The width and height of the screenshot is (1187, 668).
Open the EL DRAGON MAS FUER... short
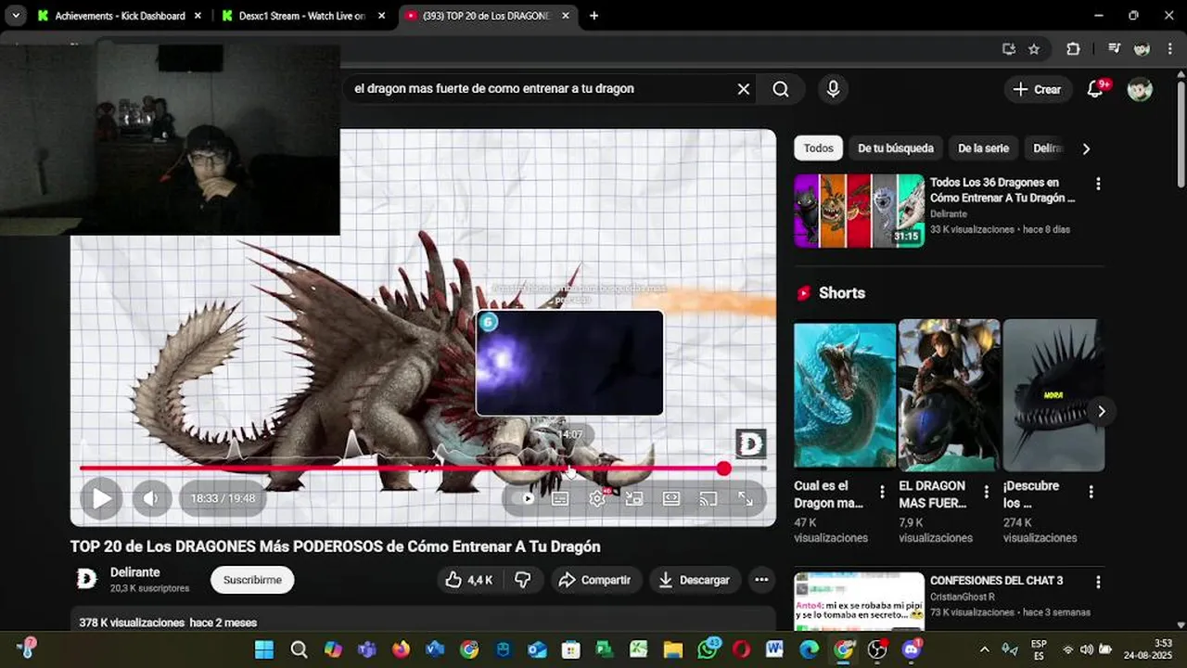click(x=949, y=395)
